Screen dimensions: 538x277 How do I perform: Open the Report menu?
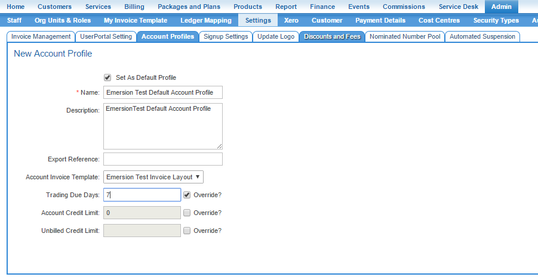coord(286,7)
